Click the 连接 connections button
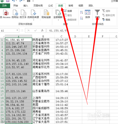 point(68,11)
